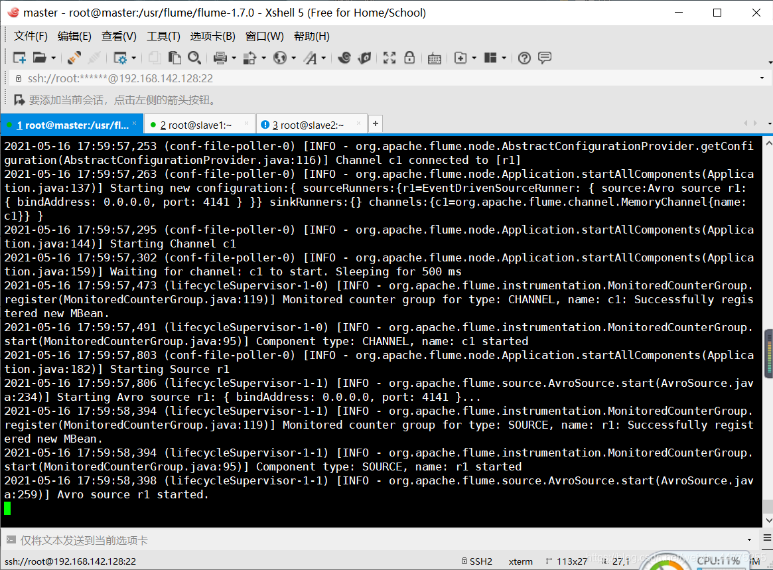773x570 pixels.
Task: Open the 查看(V) menu
Action: click(119, 36)
